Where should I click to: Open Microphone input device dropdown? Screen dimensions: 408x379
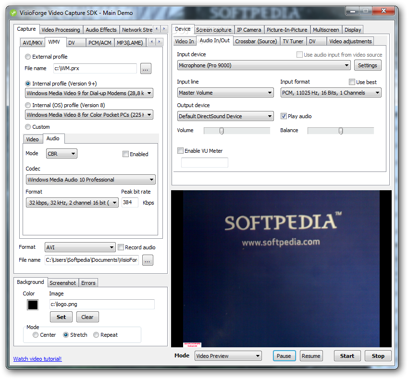264,65
